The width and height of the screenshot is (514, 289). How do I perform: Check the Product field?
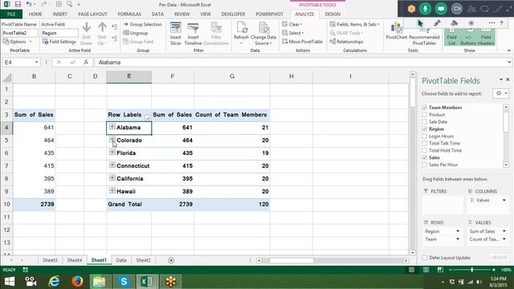[425, 115]
